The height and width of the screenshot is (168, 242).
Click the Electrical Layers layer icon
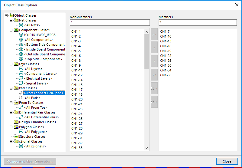coord(21,78)
